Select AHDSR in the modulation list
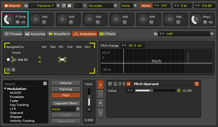The height and width of the screenshot is (127, 218). [15, 93]
